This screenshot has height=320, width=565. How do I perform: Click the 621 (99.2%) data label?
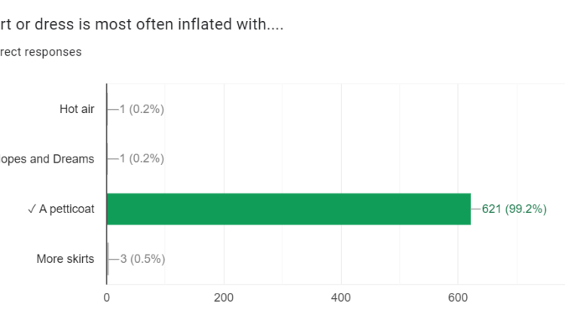click(x=514, y=209)
